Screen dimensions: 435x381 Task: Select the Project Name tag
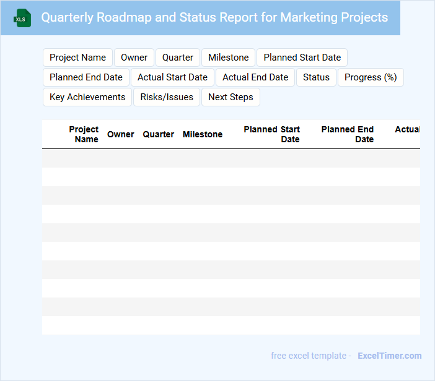coord(77,58)
